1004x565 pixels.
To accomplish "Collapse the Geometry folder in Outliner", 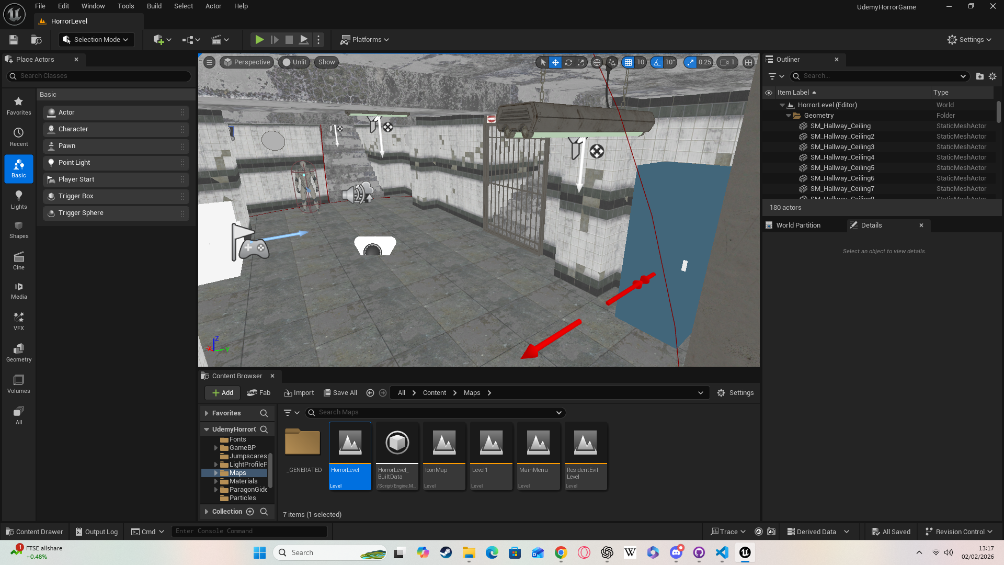I will click(789, 116).
